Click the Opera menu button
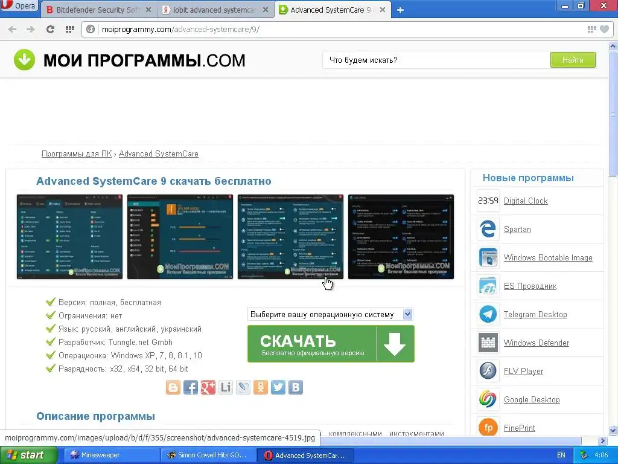Screen dimensions: 618x464 19,6
